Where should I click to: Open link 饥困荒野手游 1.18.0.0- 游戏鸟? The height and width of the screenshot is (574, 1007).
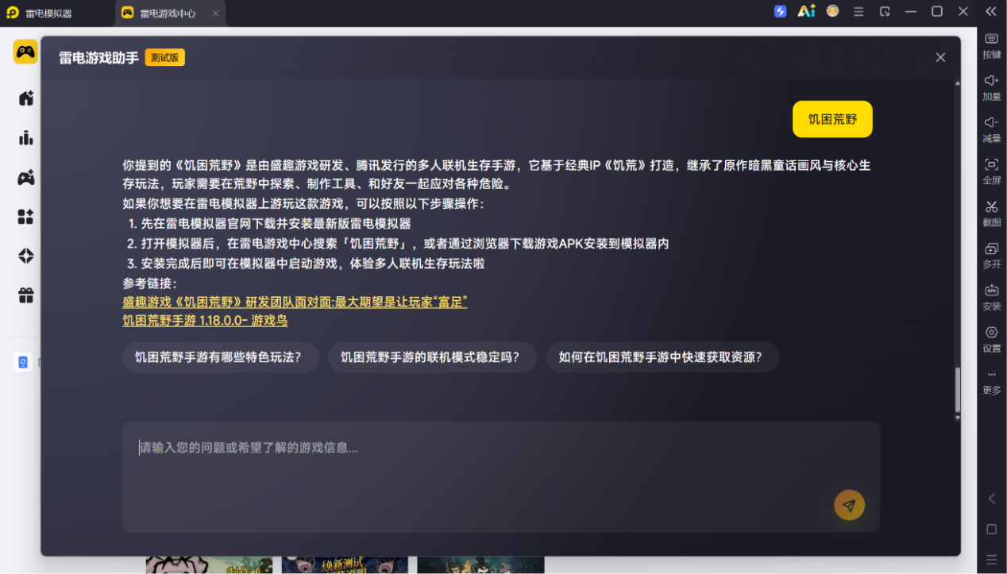[205, 321]
